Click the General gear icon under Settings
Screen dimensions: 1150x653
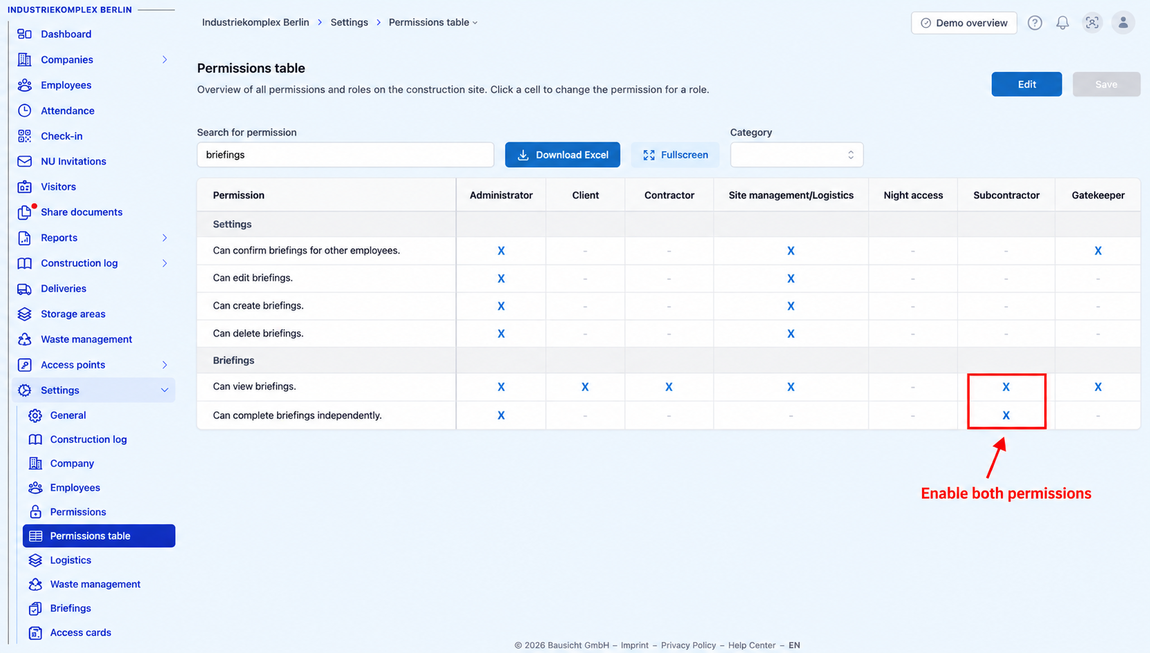[35, 415]
